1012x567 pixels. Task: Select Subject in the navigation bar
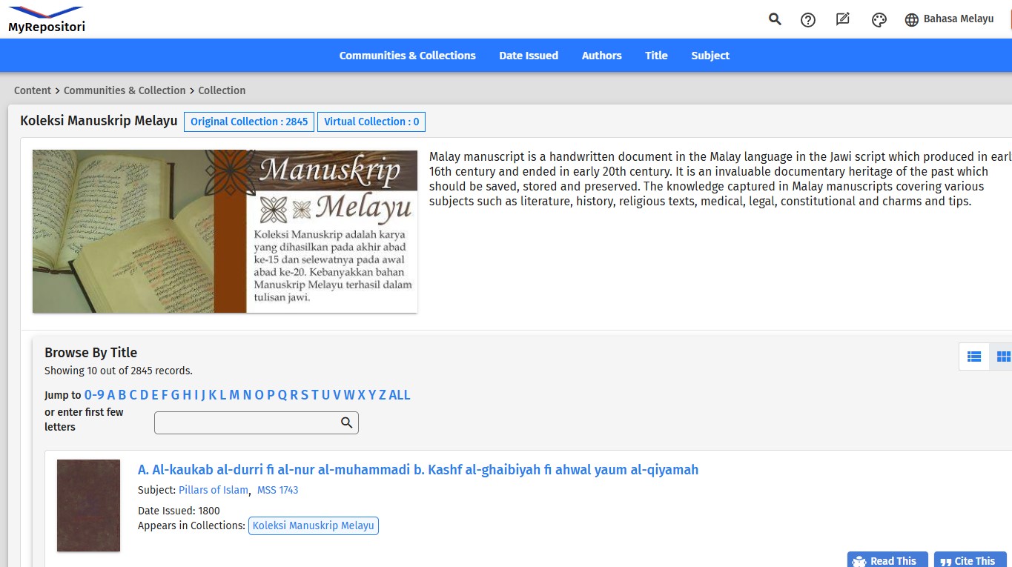[x=710, y=56]
